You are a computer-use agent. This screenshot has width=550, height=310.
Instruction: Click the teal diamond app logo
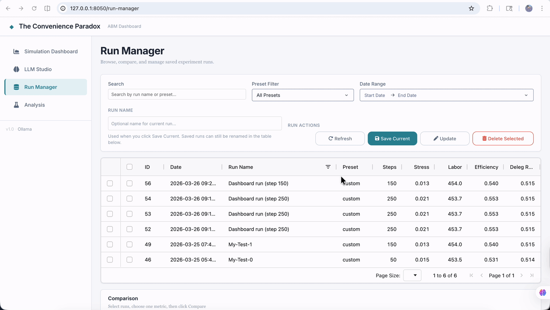point(12,27)
